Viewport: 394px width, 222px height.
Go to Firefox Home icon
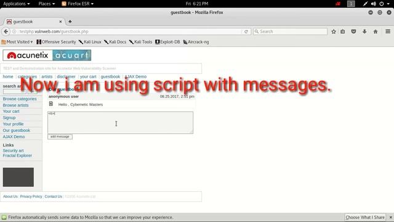376,31
